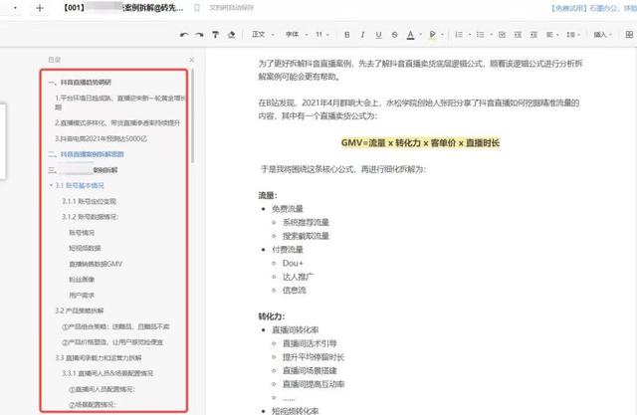Activate the format painter tool

point(215,35)
